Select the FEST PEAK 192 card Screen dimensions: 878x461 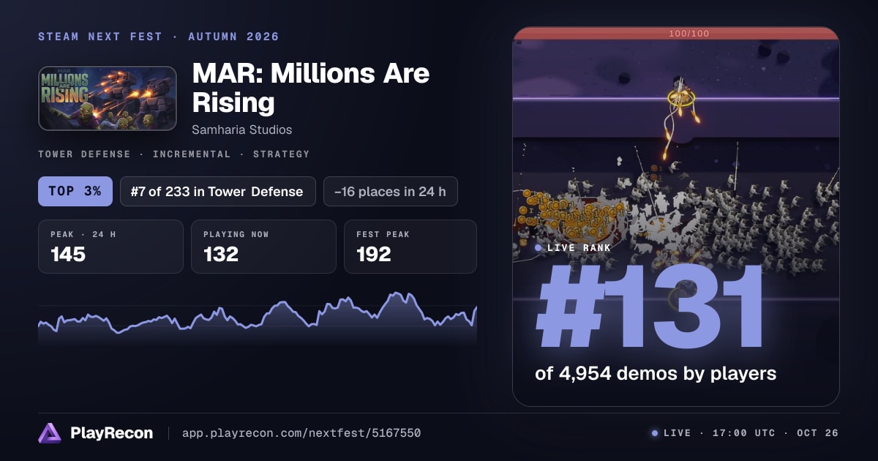click(x=410, y=247)
